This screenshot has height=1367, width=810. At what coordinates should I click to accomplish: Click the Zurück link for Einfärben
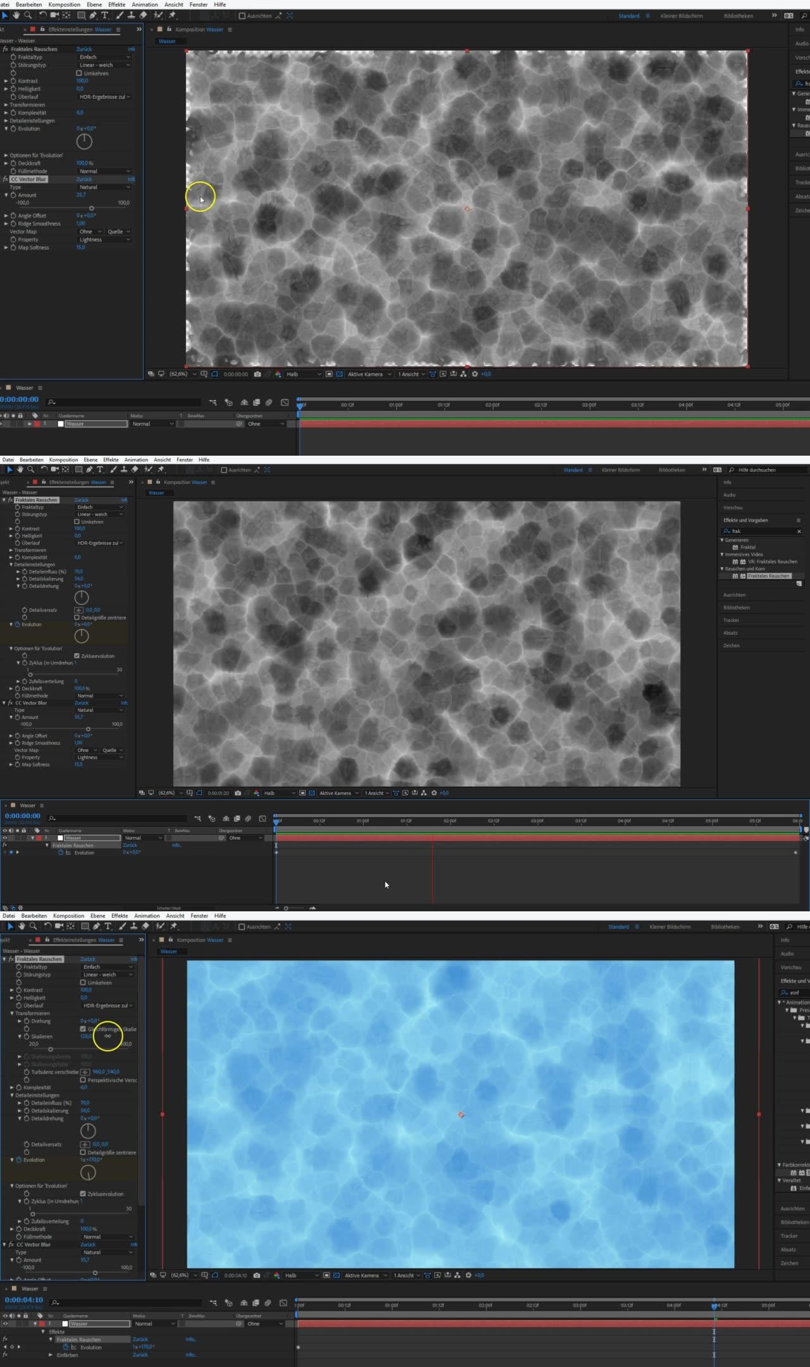(140, 1355)
